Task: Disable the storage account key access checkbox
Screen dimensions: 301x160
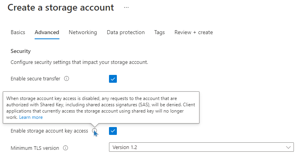Action: click(x=113, y=131)
